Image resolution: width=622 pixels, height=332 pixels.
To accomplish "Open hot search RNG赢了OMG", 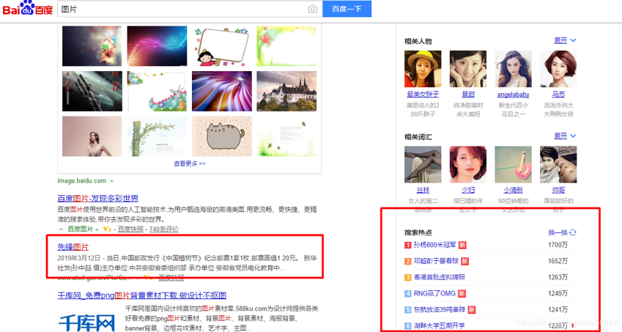I will [434, 294].
